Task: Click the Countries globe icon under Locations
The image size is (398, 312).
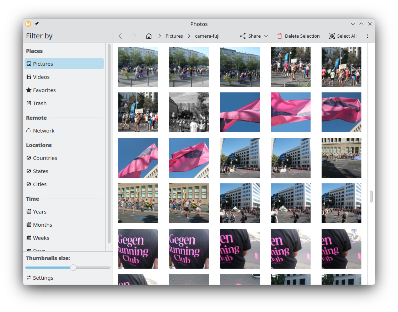Action: [x=29, y=158]
